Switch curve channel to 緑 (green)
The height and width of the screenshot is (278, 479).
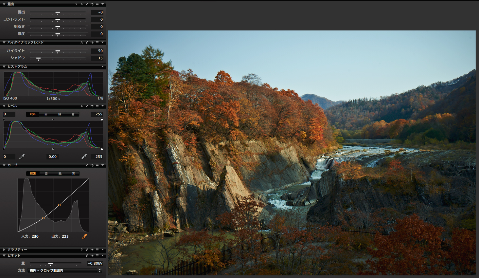click(x=60, y=174)
